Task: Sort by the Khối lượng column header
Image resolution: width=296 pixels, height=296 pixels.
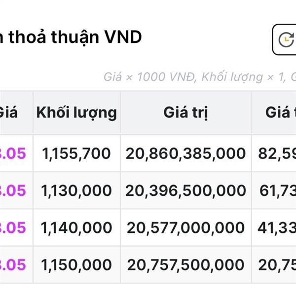Action: (x=76, y=112)
